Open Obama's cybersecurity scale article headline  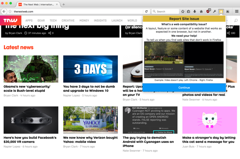27,89
